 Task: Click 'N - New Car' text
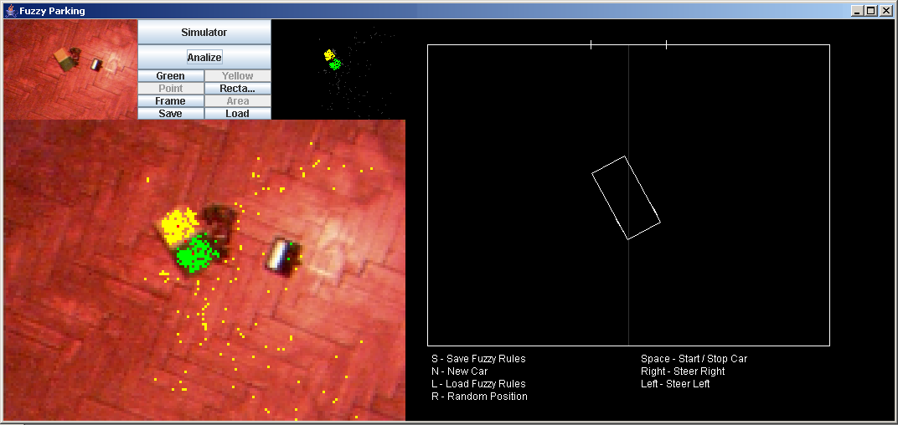459,371
